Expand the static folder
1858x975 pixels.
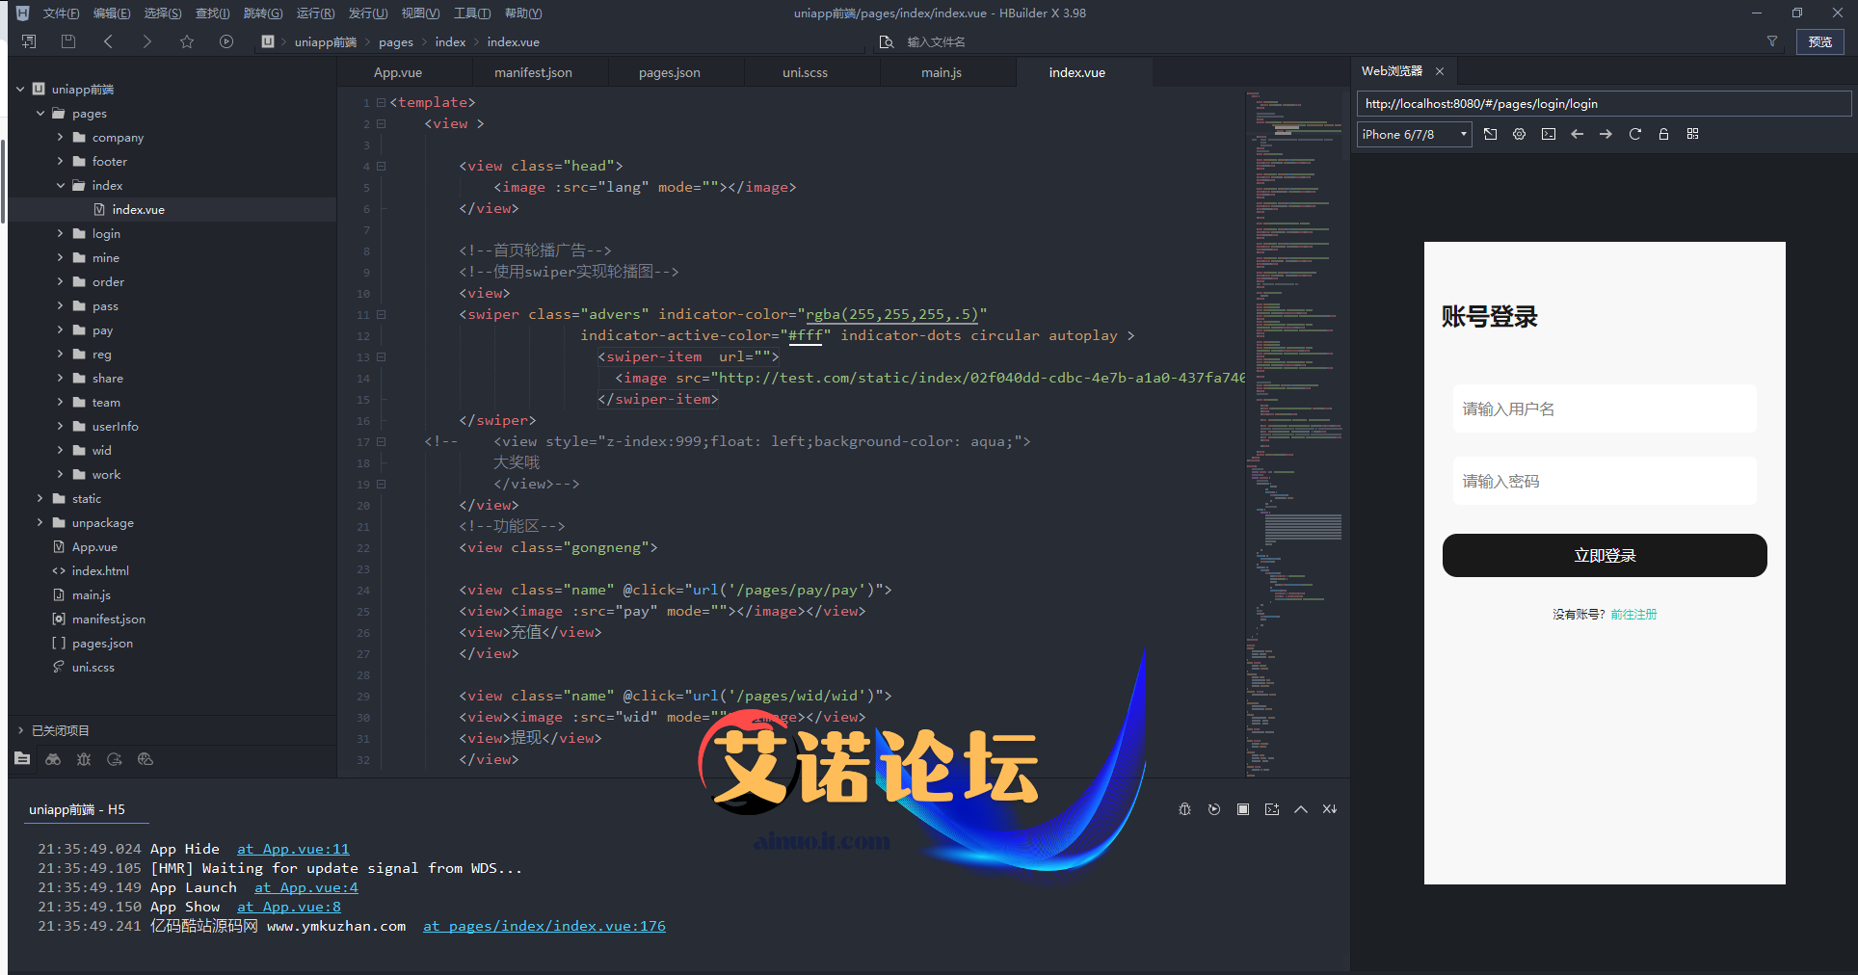(x=40, y=499)
